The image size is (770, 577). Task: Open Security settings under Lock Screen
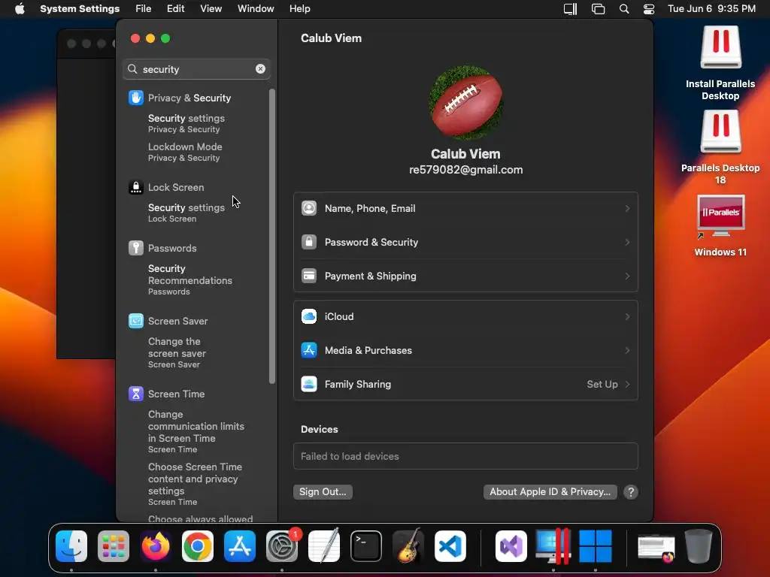coord(186,213)
